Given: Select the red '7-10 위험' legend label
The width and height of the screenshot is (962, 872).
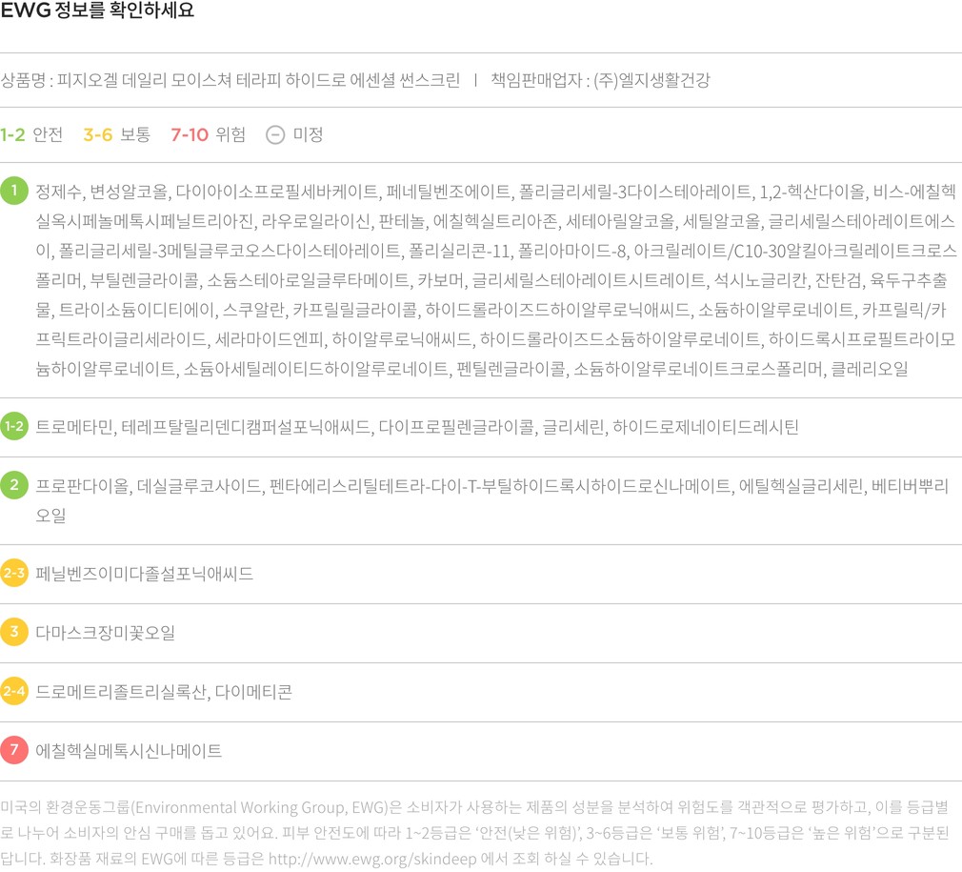Looking at the screenshot, I should (208, 134).
